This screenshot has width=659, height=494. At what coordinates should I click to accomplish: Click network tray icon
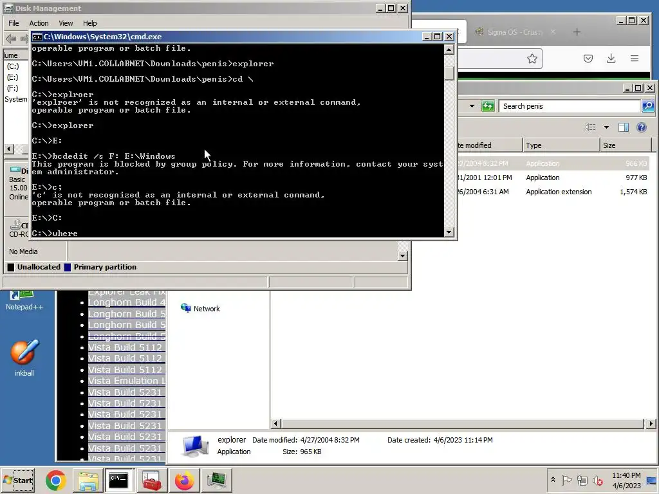tap(582, 480)
